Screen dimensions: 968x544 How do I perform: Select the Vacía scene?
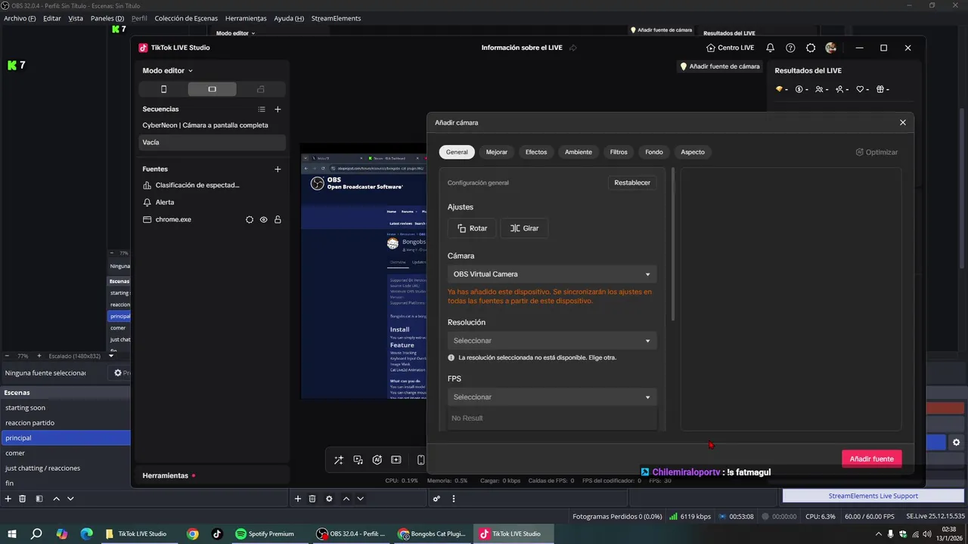pos(210,142)
